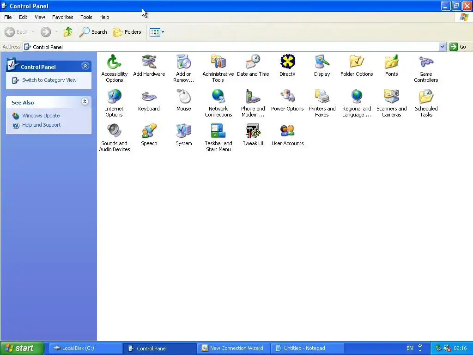Open the Tools menu

click(x=86, y=17)
